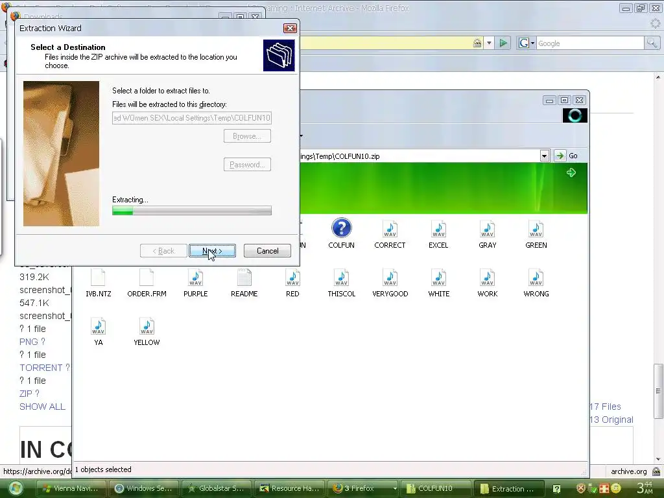This screenshot has height=498, width=664.
Task: Select the VERYGOOD wav file
Action: click(390, 283)
